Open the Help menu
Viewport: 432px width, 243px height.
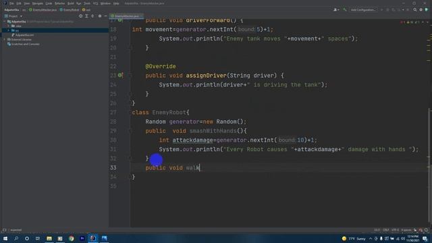116,3
